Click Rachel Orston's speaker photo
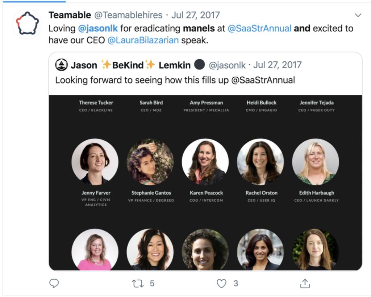The width and height of the screenshot is (371, 297). click(260, 162)
